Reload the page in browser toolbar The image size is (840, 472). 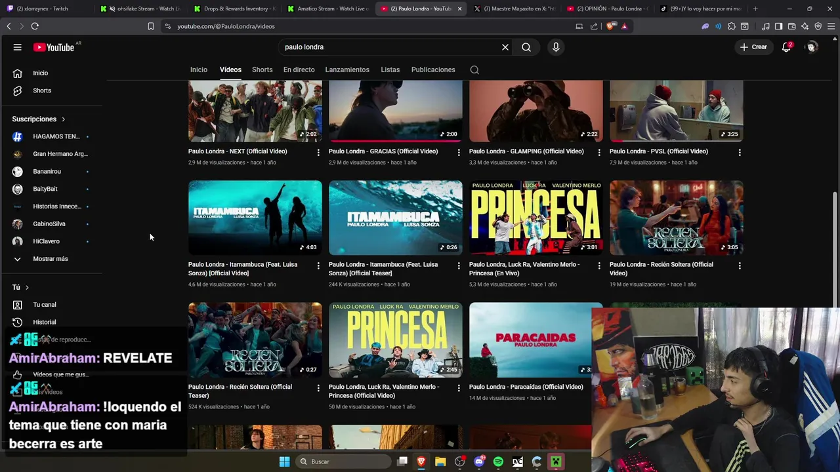tap(35, 26)
